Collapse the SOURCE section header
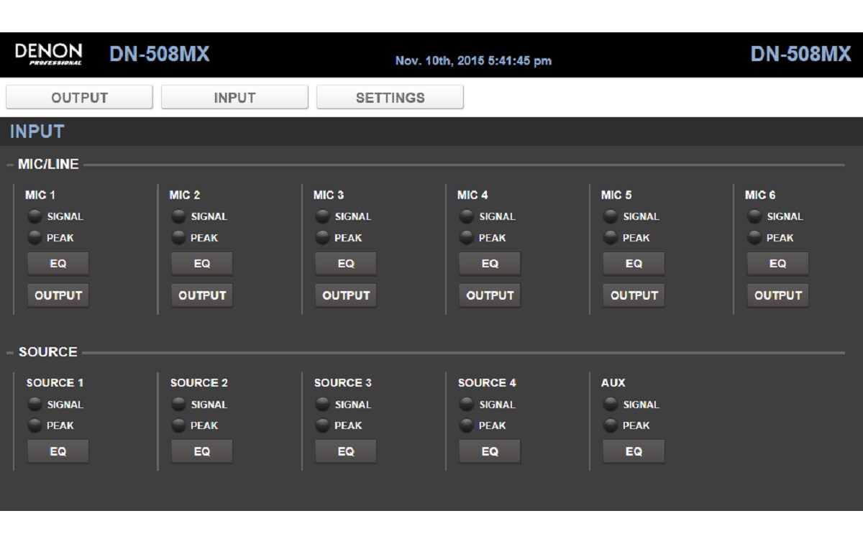The height and width of the screenshot is (539, 863). pyautogui.click(x=47, y=352)
